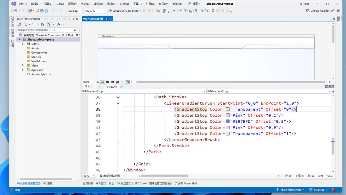Screen dimensions: 346x195
Task: Open the right GradientStop navigation dropdown
Action: 269,92
